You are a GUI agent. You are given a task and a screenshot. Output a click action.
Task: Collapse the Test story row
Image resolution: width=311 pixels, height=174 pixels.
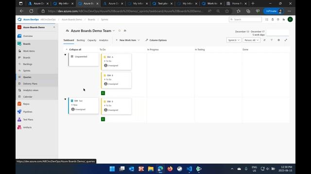(x=65, y=99)
